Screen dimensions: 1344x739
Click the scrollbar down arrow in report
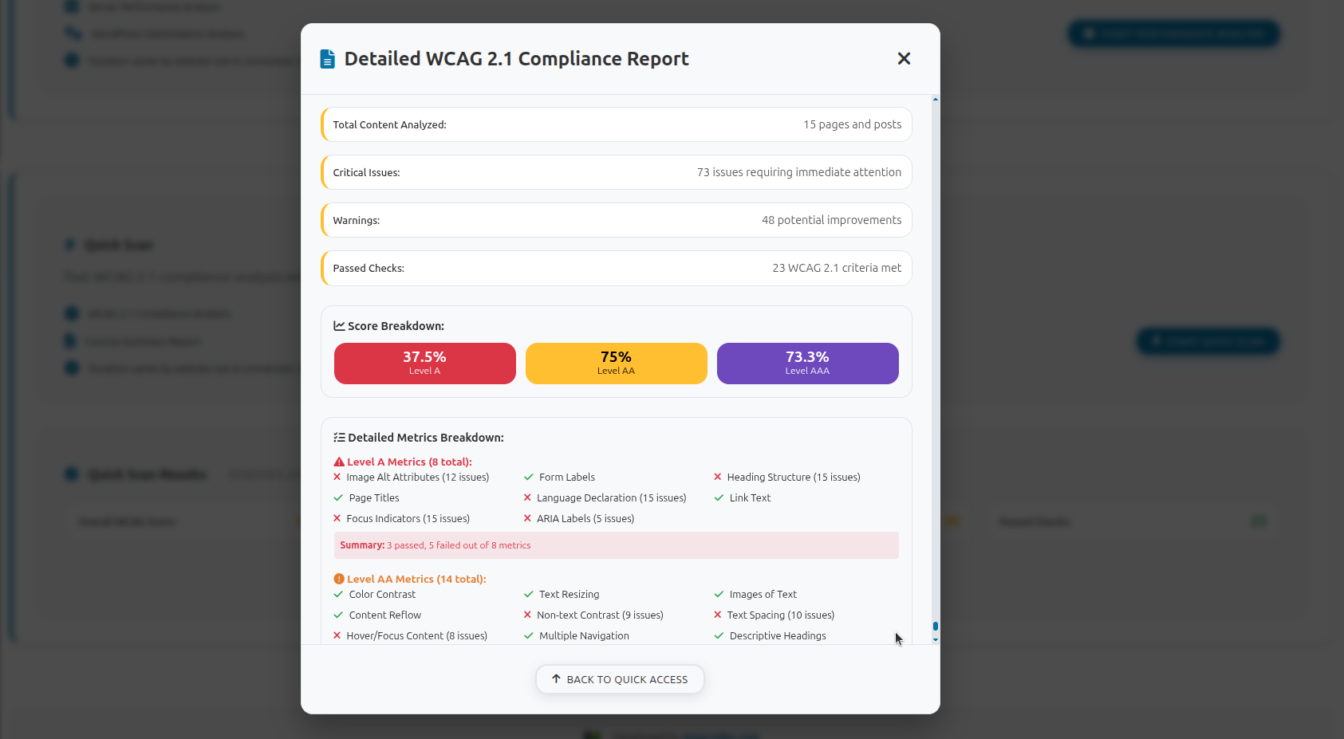point(936,639)
